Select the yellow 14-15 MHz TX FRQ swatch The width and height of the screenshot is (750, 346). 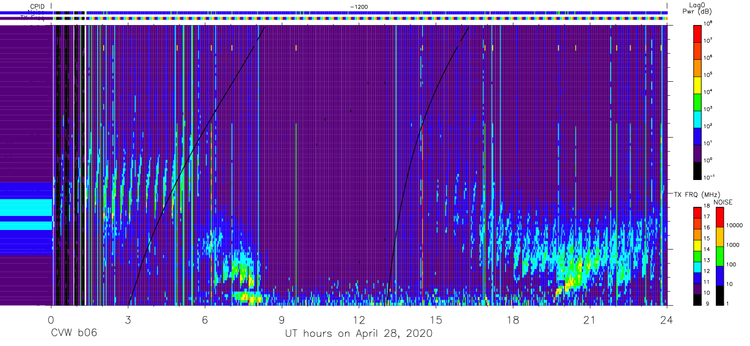click(x=697, y=245)
